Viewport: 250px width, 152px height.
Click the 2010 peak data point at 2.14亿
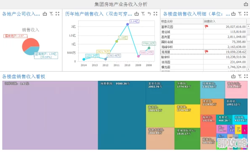pos(128,24)
